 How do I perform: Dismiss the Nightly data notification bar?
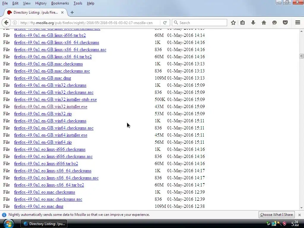click(x=299, y=215)
